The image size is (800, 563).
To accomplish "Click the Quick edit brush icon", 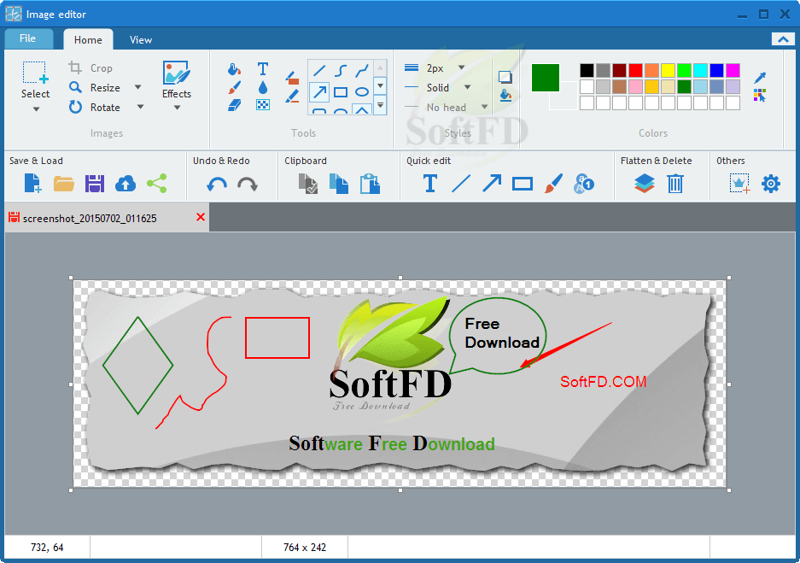I will click(553, 184).
